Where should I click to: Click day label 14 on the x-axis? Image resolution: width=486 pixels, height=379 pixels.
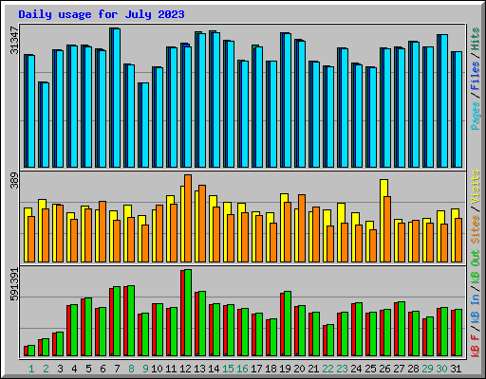coord(214,369)
